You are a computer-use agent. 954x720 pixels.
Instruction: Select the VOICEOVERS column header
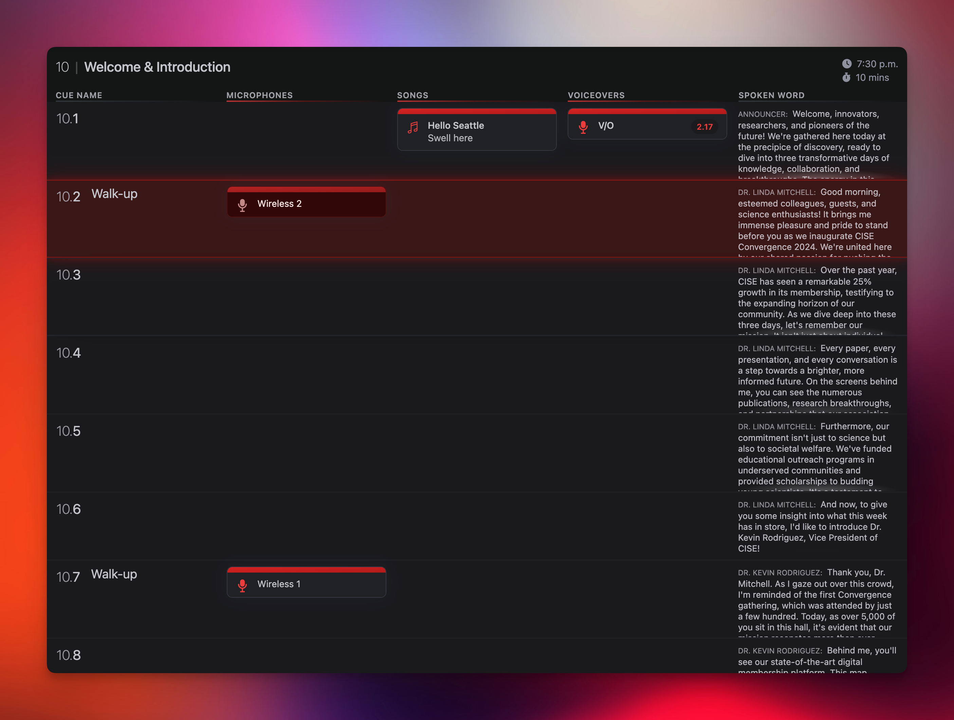click(x=595, y=95)
